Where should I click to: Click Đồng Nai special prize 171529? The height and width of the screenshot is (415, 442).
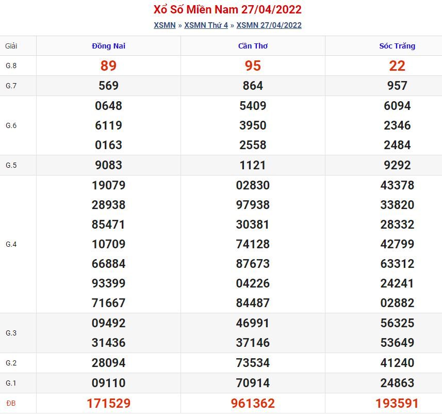click(x=108, y=404)
